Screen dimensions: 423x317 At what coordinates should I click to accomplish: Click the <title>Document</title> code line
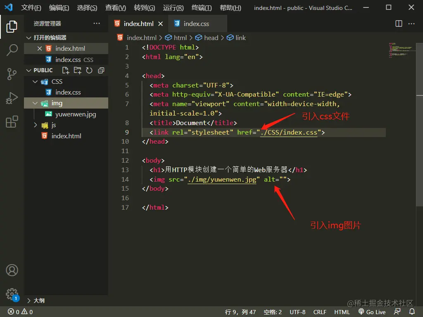click(193, 123)
